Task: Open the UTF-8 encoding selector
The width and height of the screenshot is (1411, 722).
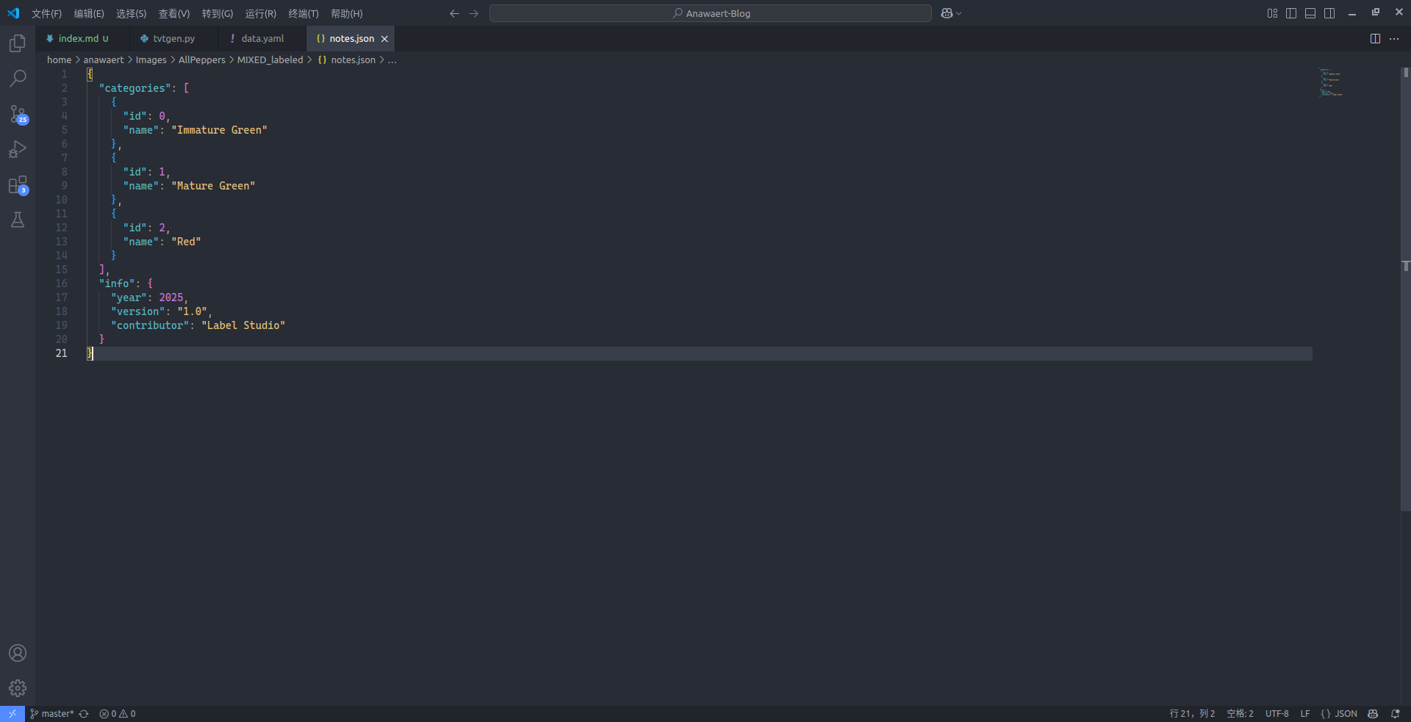Action: 1277,714
